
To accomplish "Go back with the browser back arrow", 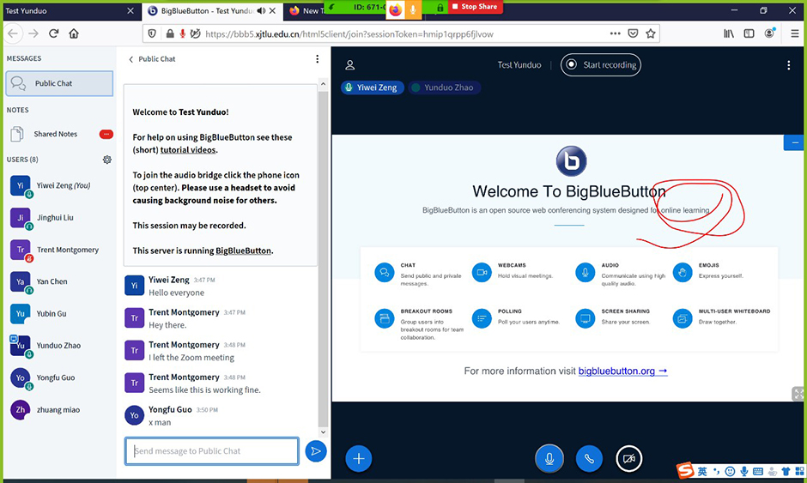I will pos(13,33).
